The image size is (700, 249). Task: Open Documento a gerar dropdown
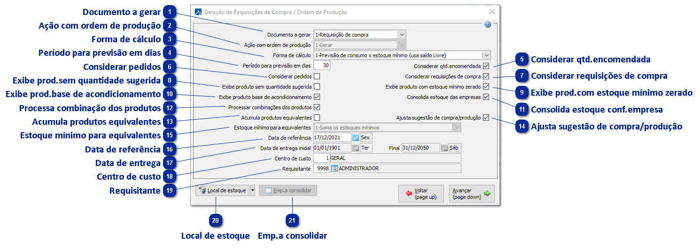point(359,35)
